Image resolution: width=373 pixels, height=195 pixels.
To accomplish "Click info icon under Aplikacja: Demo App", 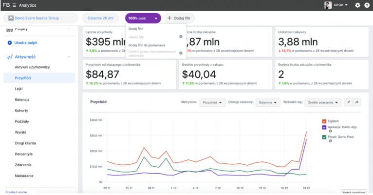I will pyautogui.click(x=330, y=131).
